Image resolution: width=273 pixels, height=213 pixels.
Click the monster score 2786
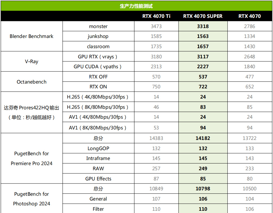click(x=249, y=26)
